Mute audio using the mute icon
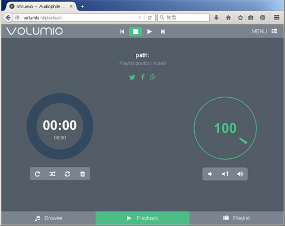The width and height of the screenshot is (285, 226). [225, 174]
